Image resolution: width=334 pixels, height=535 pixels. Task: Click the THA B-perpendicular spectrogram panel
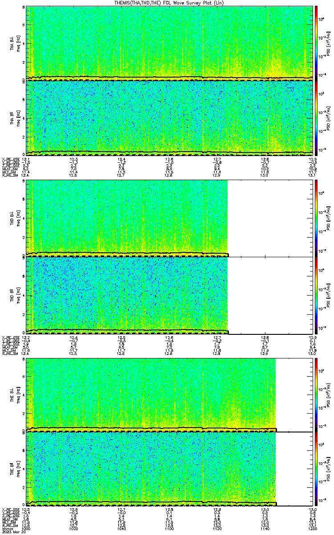coord(169,43)
